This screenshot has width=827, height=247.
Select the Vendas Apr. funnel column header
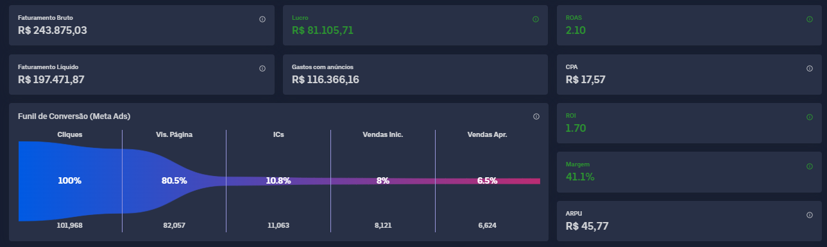(487, 135)
